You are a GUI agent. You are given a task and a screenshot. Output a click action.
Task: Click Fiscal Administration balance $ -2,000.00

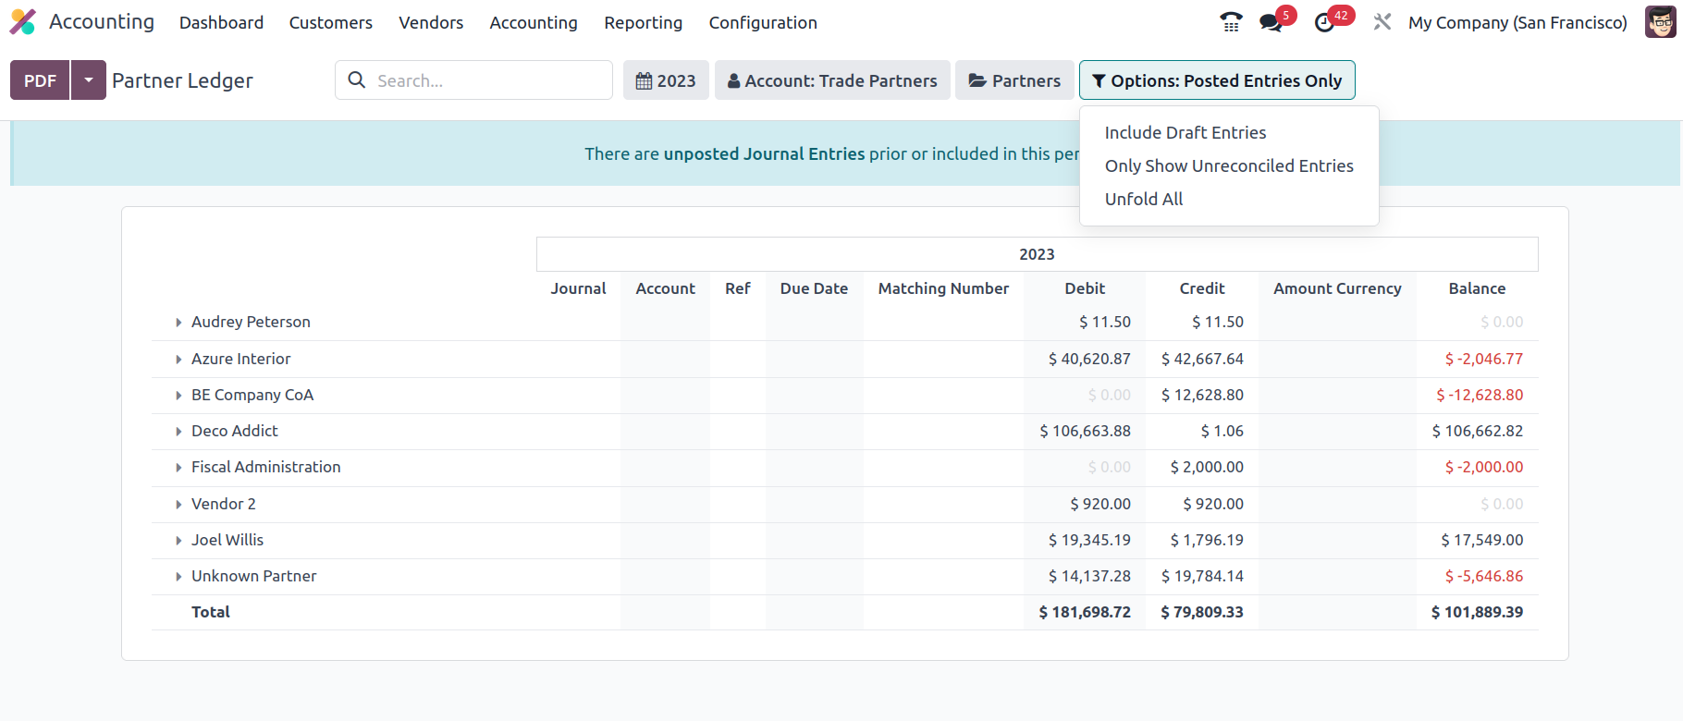1484,467
